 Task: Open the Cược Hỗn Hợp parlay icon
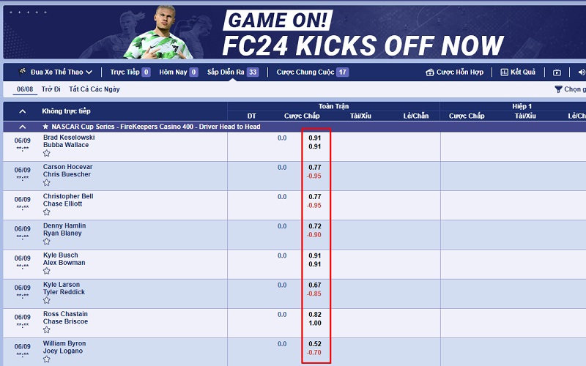[430, 72]
